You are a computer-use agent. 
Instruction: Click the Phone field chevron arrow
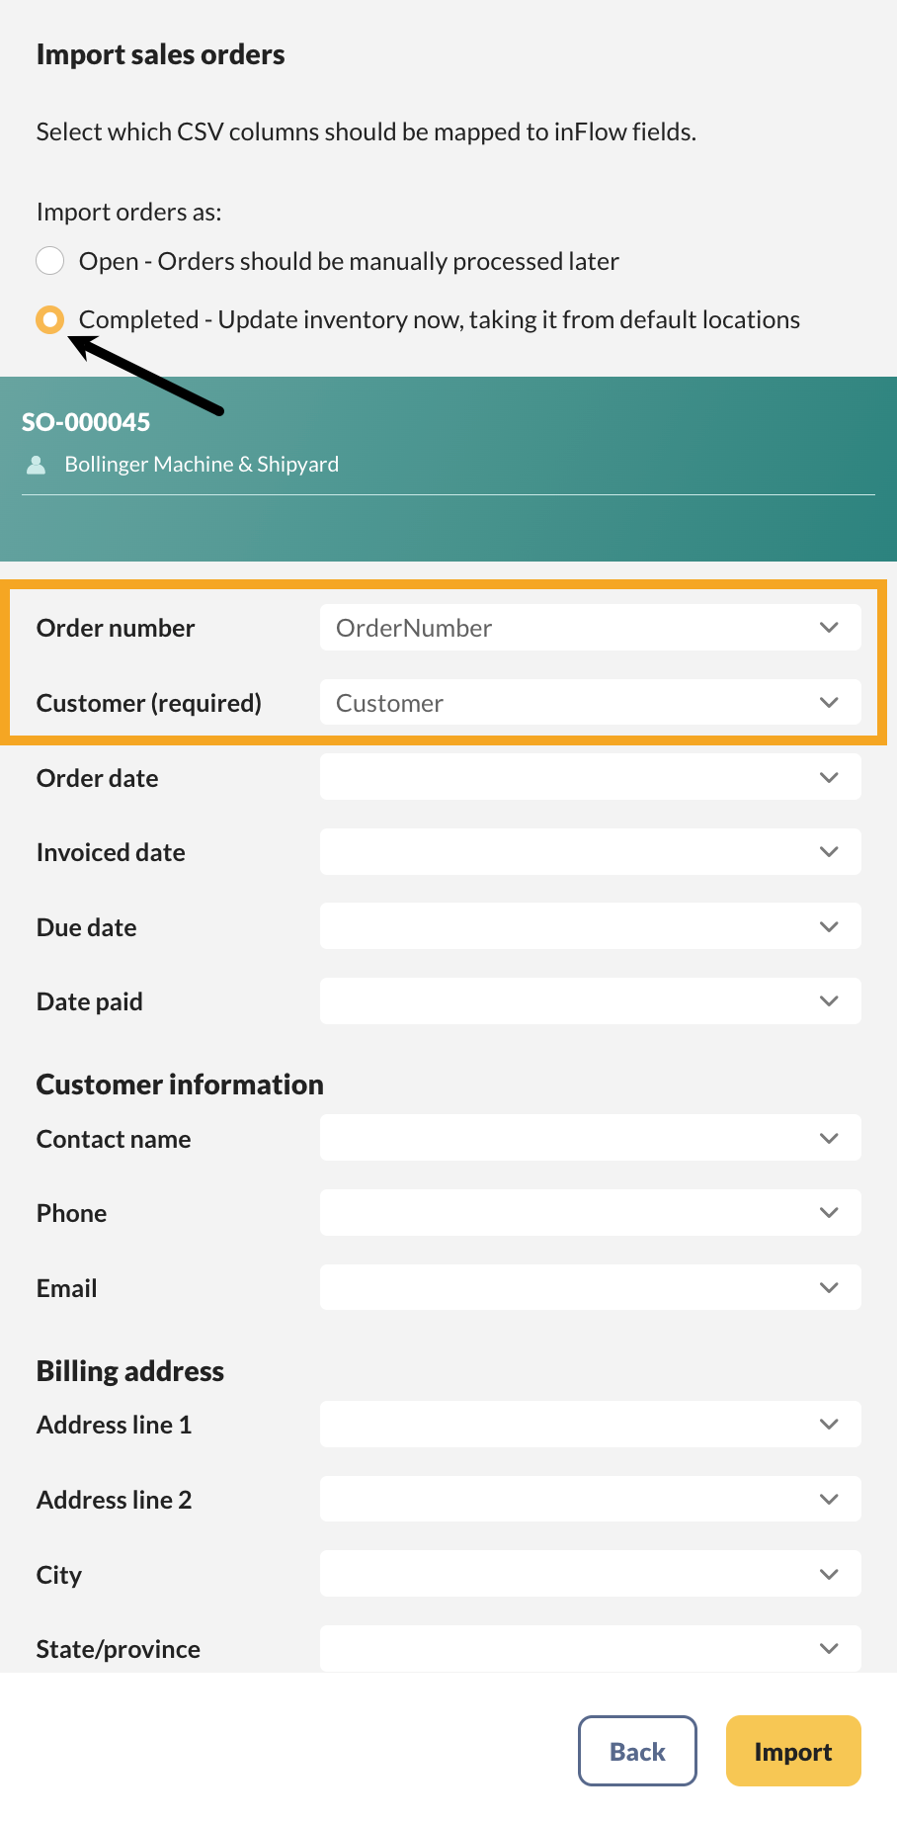click(x=829, y=1213)
